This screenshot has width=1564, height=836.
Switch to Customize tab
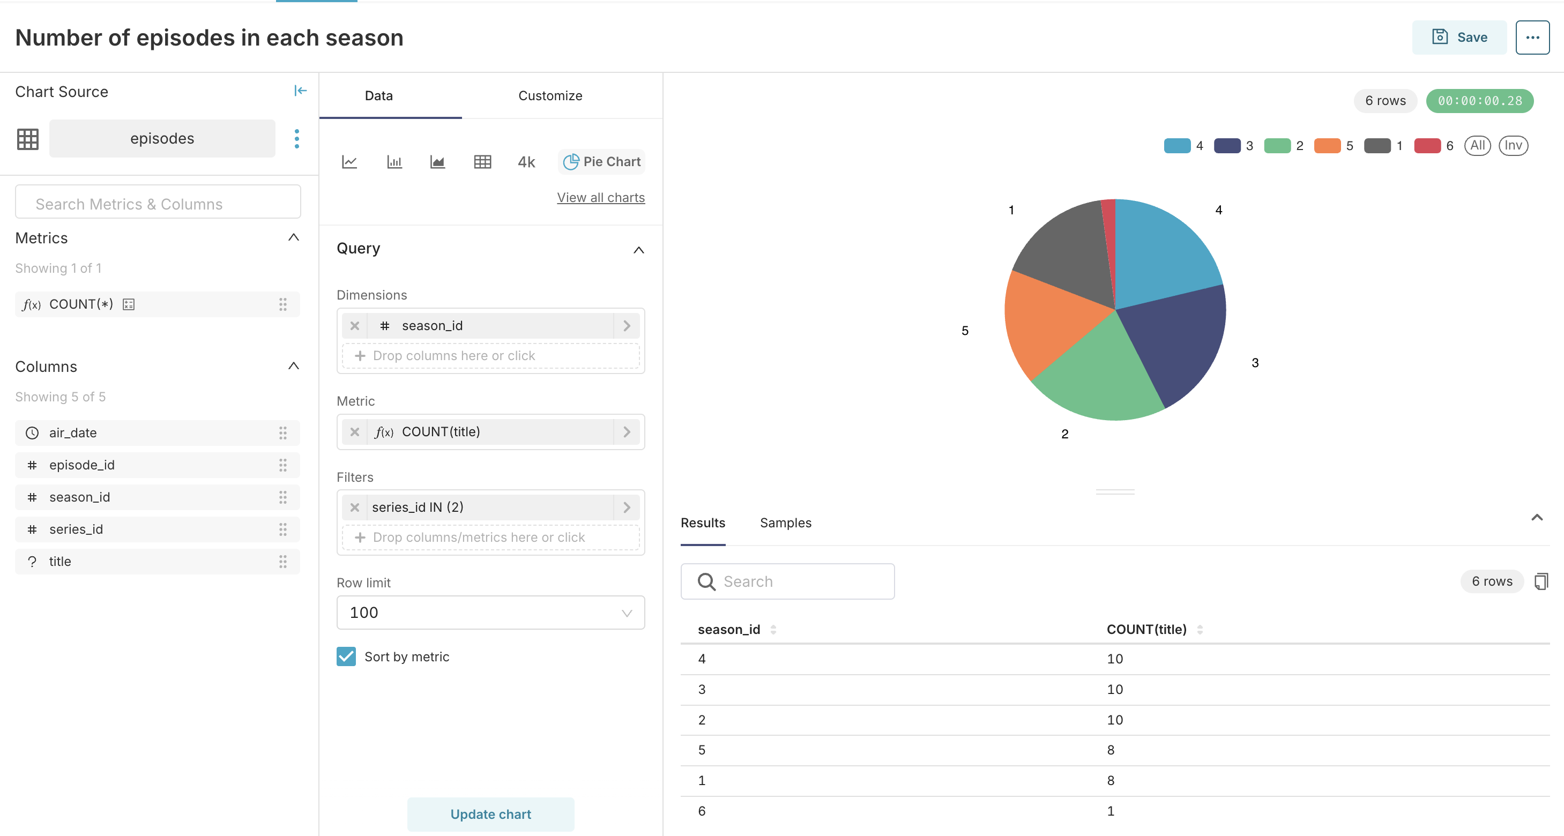click(x=549, y=95)
